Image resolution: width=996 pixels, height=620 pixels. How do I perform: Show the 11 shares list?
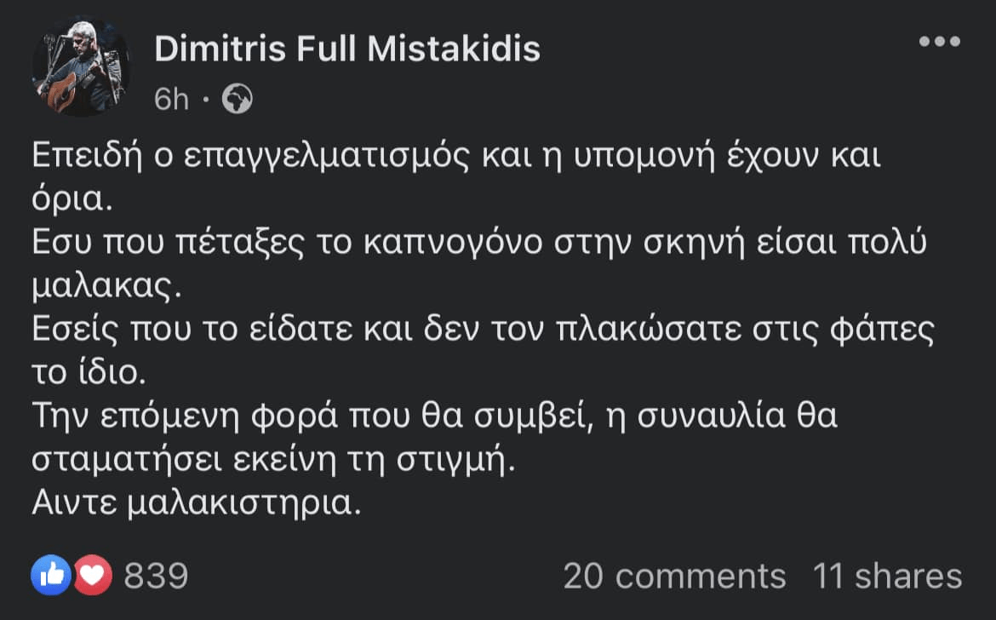click(x=888, y=577)
